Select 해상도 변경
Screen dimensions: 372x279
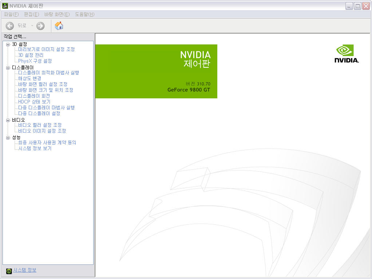[29, 78]
